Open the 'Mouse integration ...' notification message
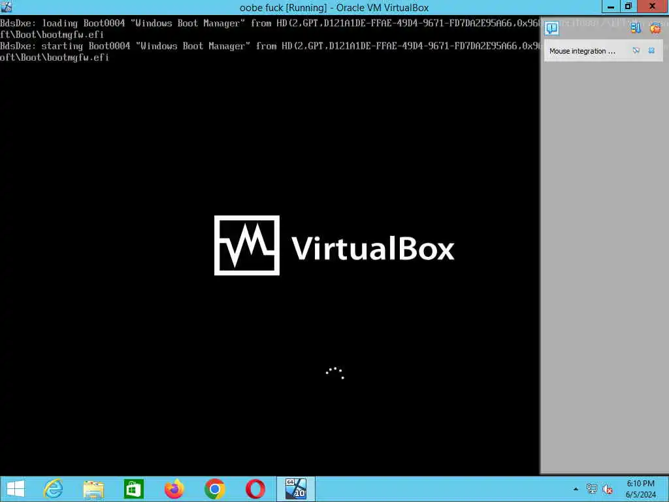The width and height of the screenshot is (669, 502). 582,51
